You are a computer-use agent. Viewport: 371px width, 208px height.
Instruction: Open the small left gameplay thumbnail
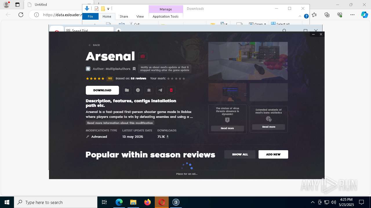(227, 92)
